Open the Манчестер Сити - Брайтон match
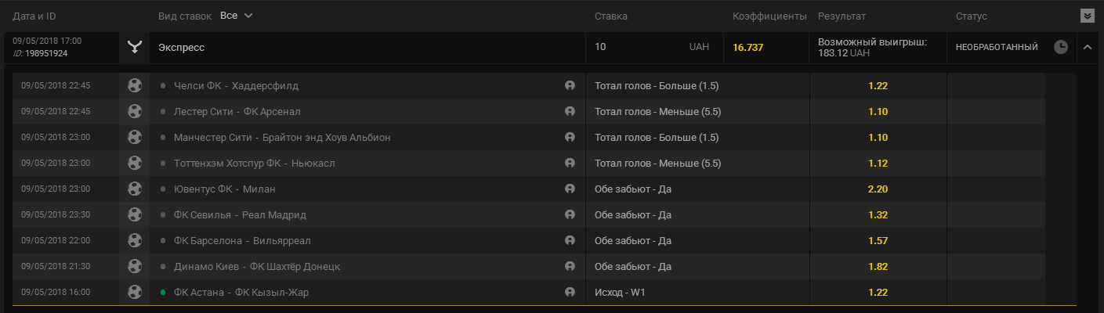 coord(282,138)
